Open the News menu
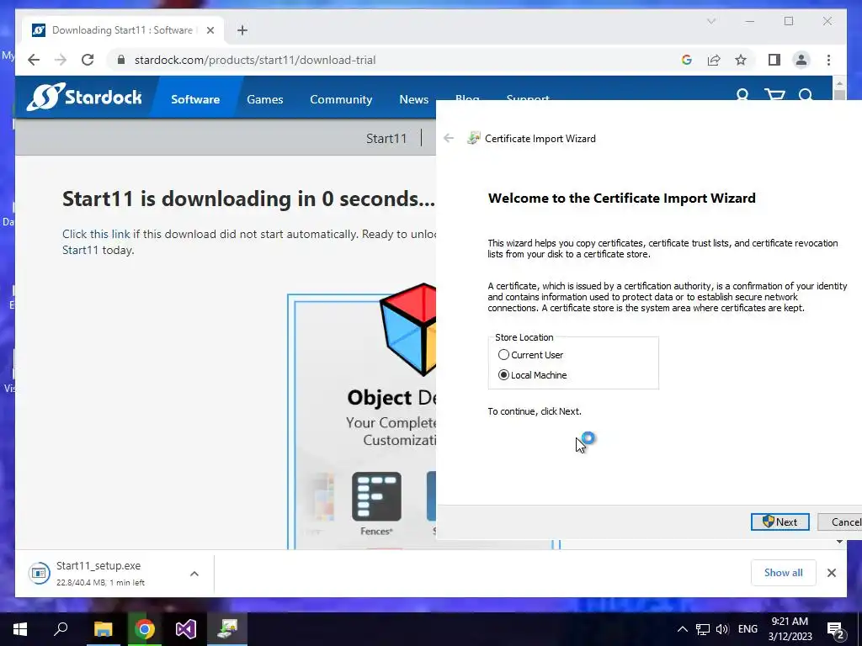 pyautogui.click(x=414, y=99)
